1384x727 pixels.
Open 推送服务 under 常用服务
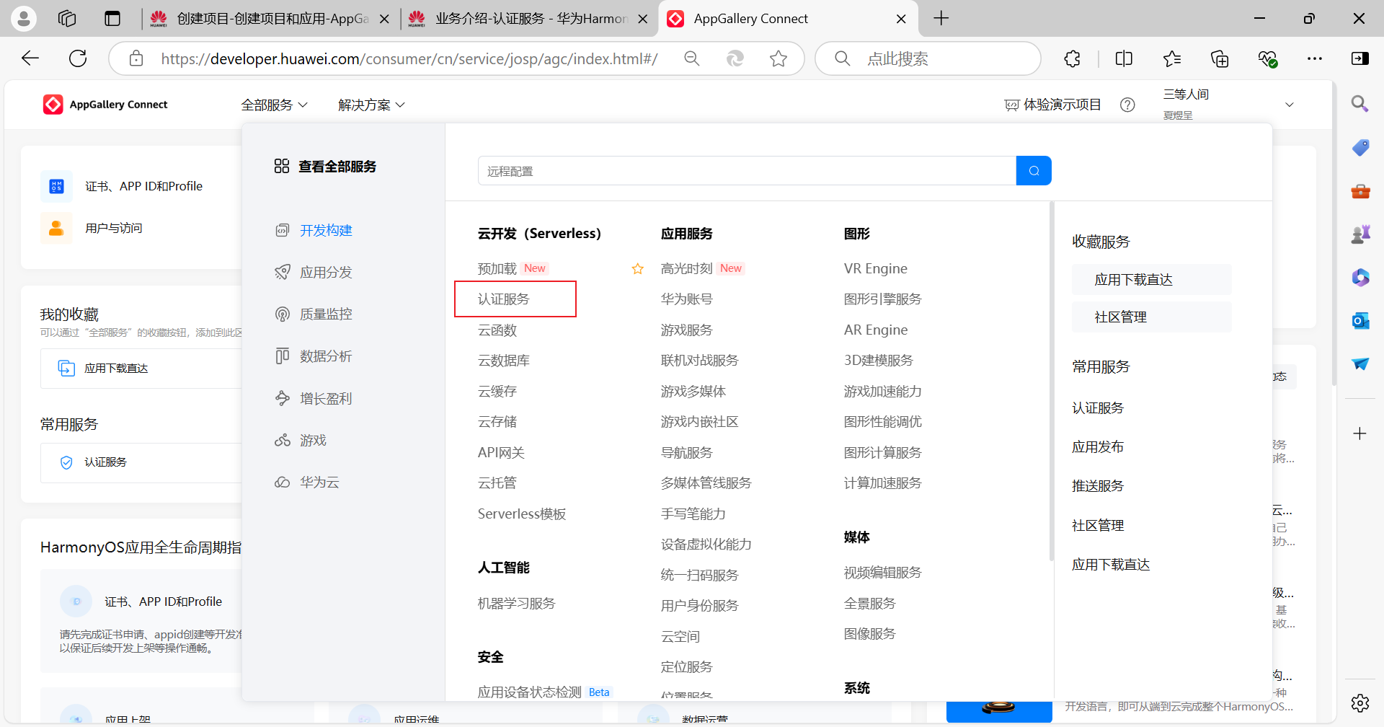pos(1098,486)
